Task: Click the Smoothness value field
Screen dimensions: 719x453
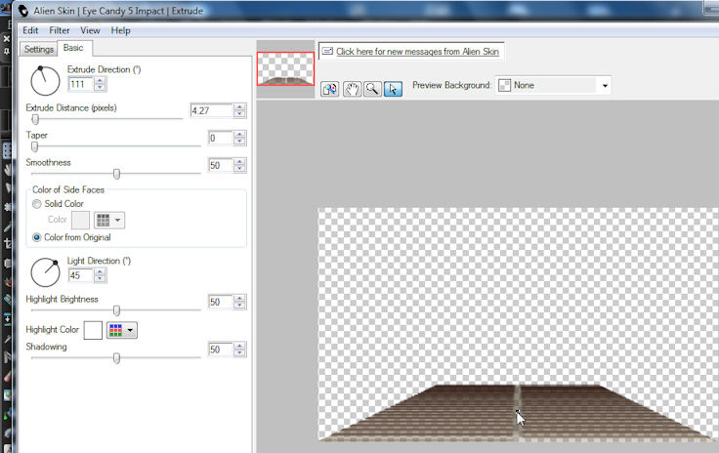Action: (220, 165)
